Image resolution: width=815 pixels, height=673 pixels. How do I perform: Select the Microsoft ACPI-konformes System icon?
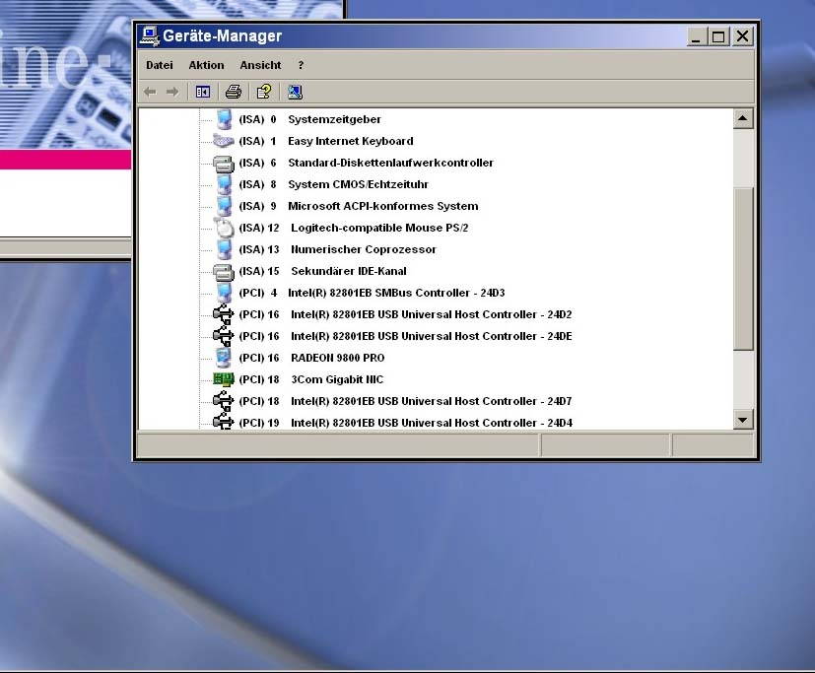(224, 206)
